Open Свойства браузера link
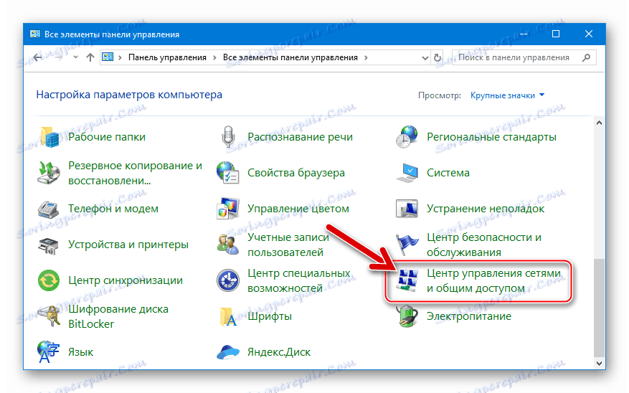The width and height of the screenshot is (629, 393). tap(296, 173)
